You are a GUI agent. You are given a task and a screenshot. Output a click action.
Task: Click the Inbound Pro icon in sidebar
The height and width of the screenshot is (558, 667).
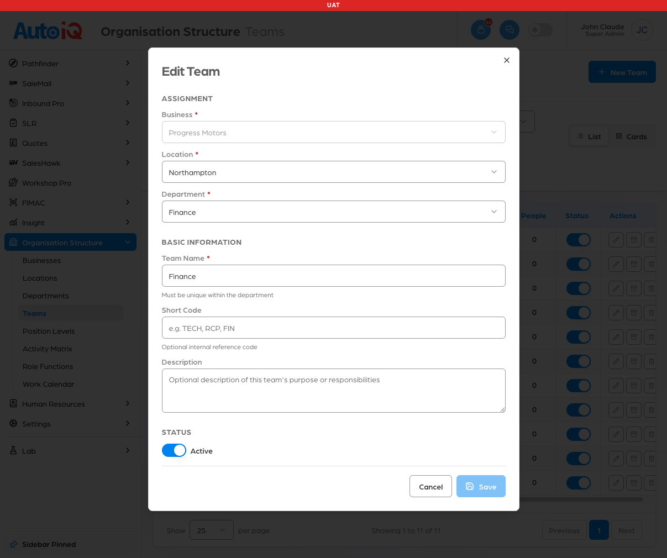[x=13, y=103]
